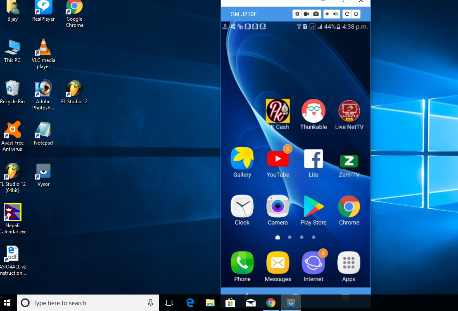
Task: Click the Vysor power button icon
Action: coord(356,14)
